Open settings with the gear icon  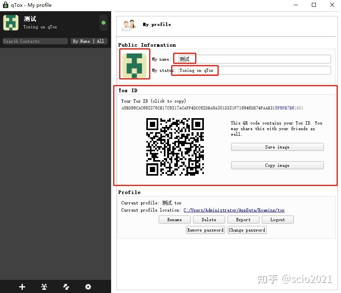pyautogui.click(x=88, y=287)
